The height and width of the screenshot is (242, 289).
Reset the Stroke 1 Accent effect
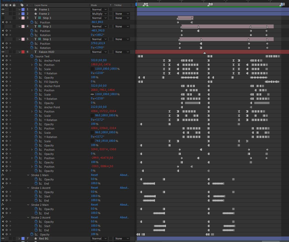click(x=94, y=188)
